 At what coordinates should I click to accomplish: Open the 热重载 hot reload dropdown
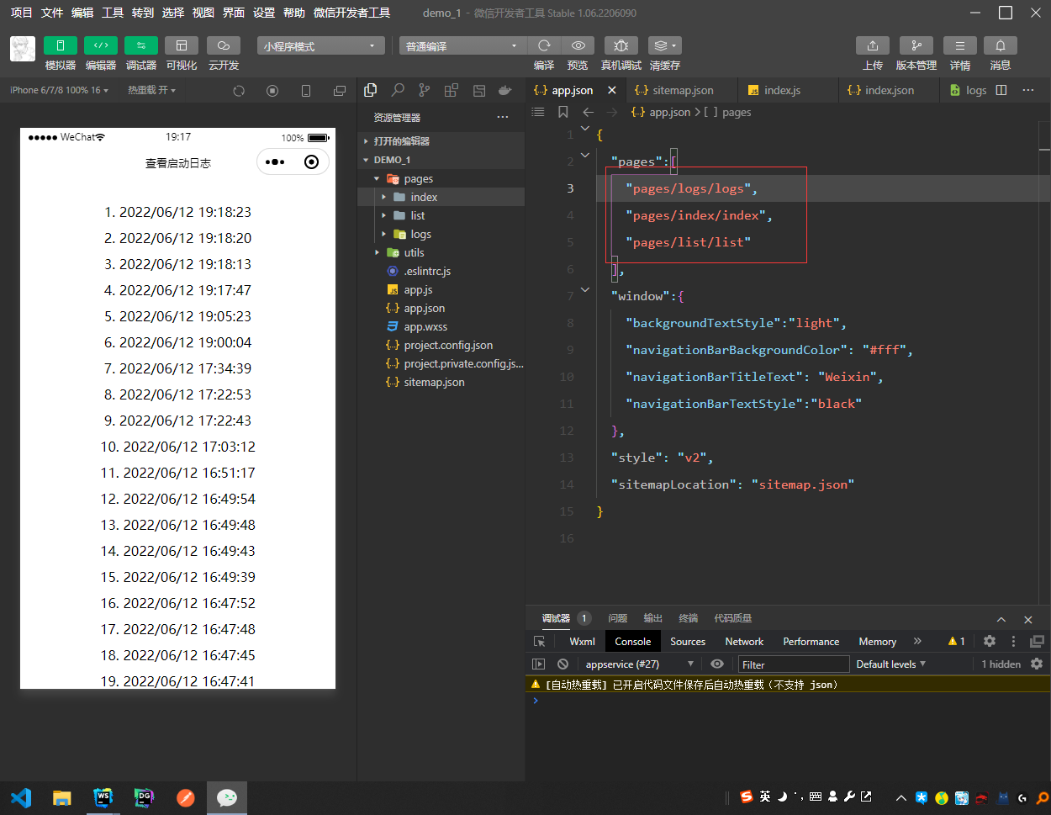tap(152, 90)
